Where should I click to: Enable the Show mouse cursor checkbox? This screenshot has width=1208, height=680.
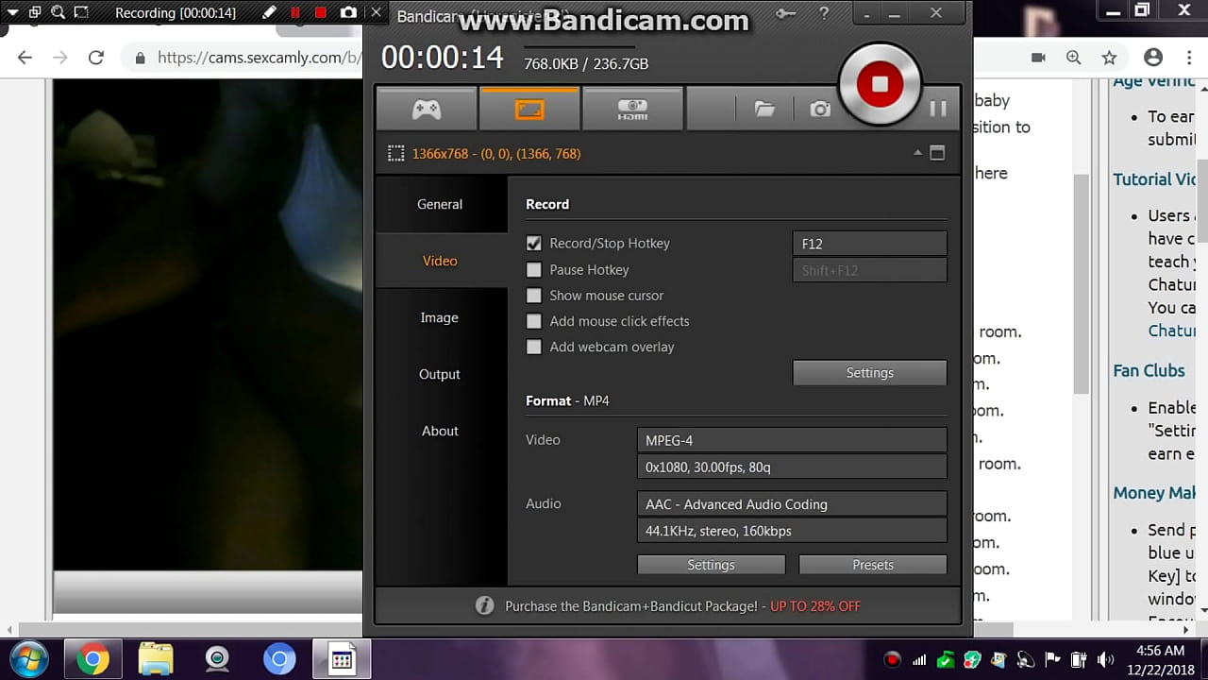coord(534,296)
